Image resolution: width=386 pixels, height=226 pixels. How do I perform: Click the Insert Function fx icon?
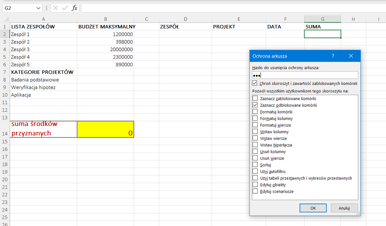click(74, 8)
